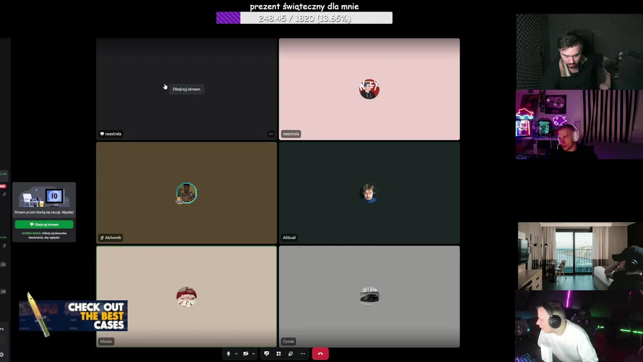Turn on the camera in call controls

pos(246,353)
